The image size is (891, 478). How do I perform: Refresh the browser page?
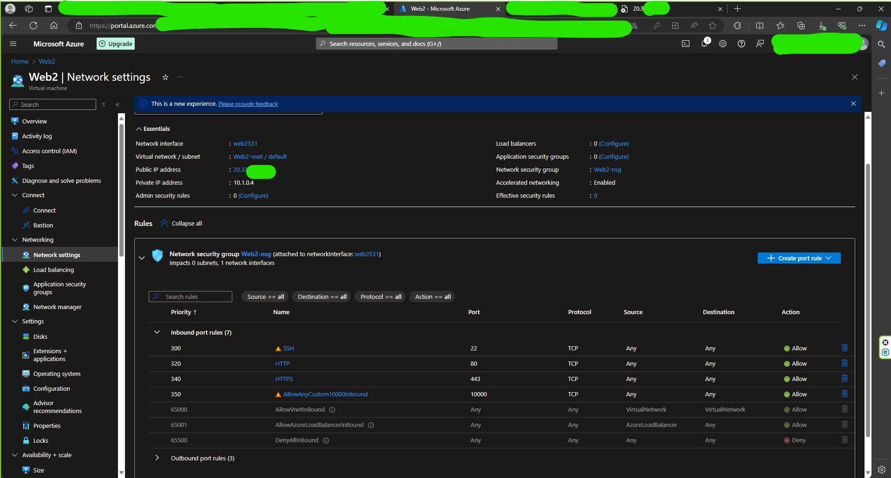(x=33, y=26)
